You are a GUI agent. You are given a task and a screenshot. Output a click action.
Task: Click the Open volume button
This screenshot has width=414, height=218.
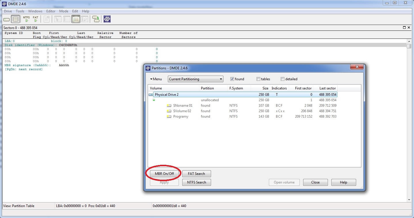(x=284, y=182)
